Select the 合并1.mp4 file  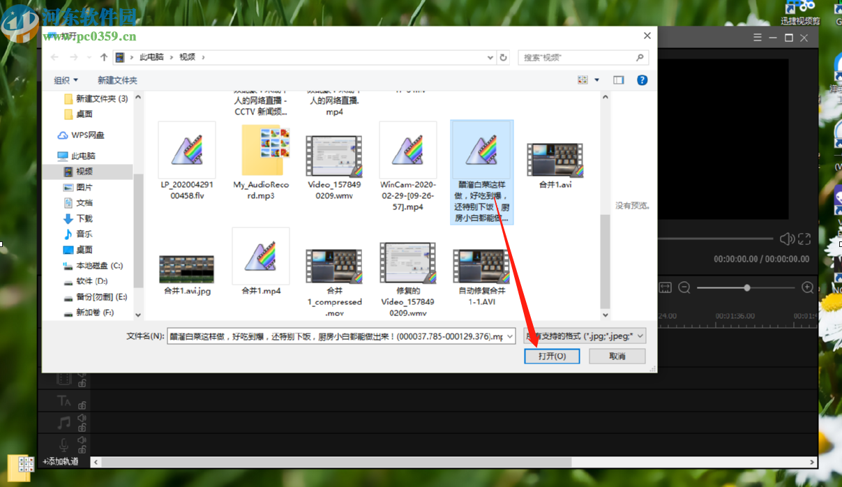point(261,262)
